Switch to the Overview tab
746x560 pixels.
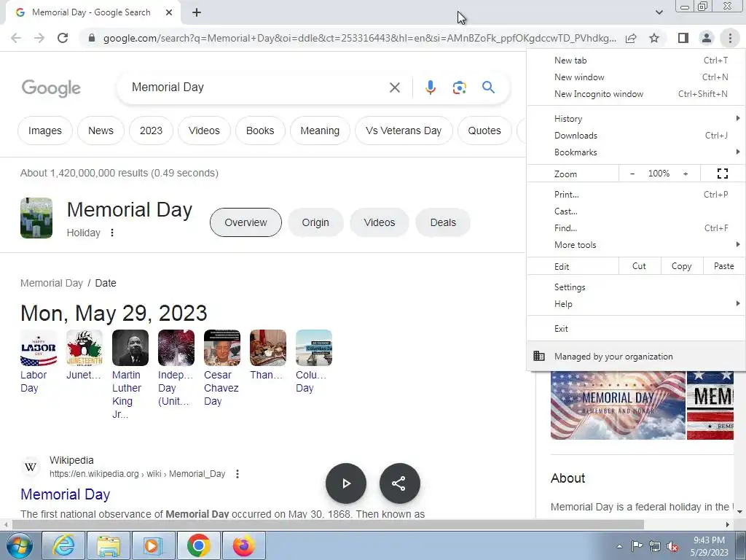click(246, 222)
